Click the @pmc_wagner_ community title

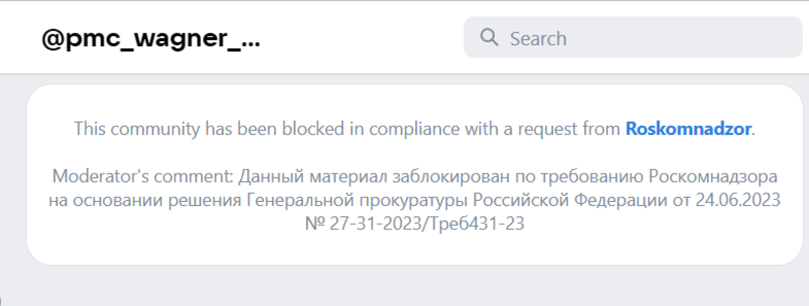[x=151, y=38]
